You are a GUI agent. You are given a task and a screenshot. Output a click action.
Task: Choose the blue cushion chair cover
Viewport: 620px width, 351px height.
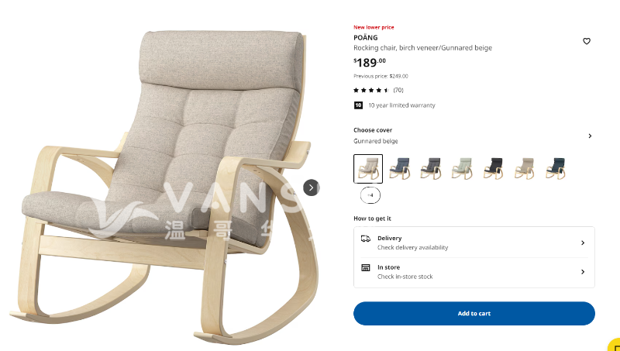[x=399, y=168]
